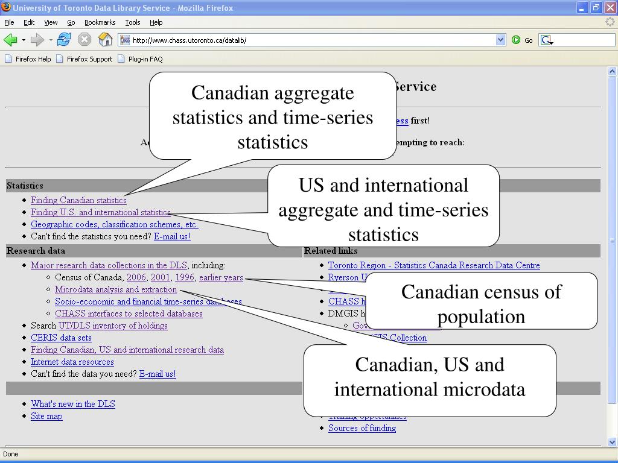
Task: Click the activity throbber icon
Action: click(610, 22)
